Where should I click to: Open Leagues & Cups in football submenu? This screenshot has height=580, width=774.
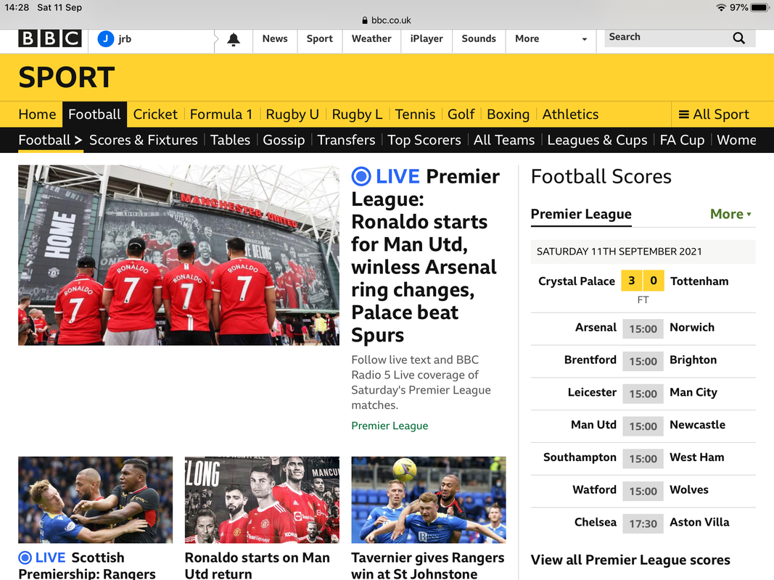point(597,140)
